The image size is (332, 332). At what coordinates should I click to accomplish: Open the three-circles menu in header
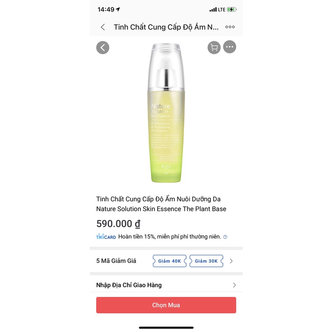(x=230, y=27)
